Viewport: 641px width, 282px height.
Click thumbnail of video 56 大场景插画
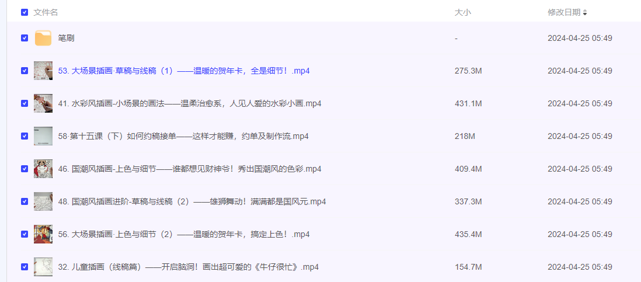pos(43,234)
